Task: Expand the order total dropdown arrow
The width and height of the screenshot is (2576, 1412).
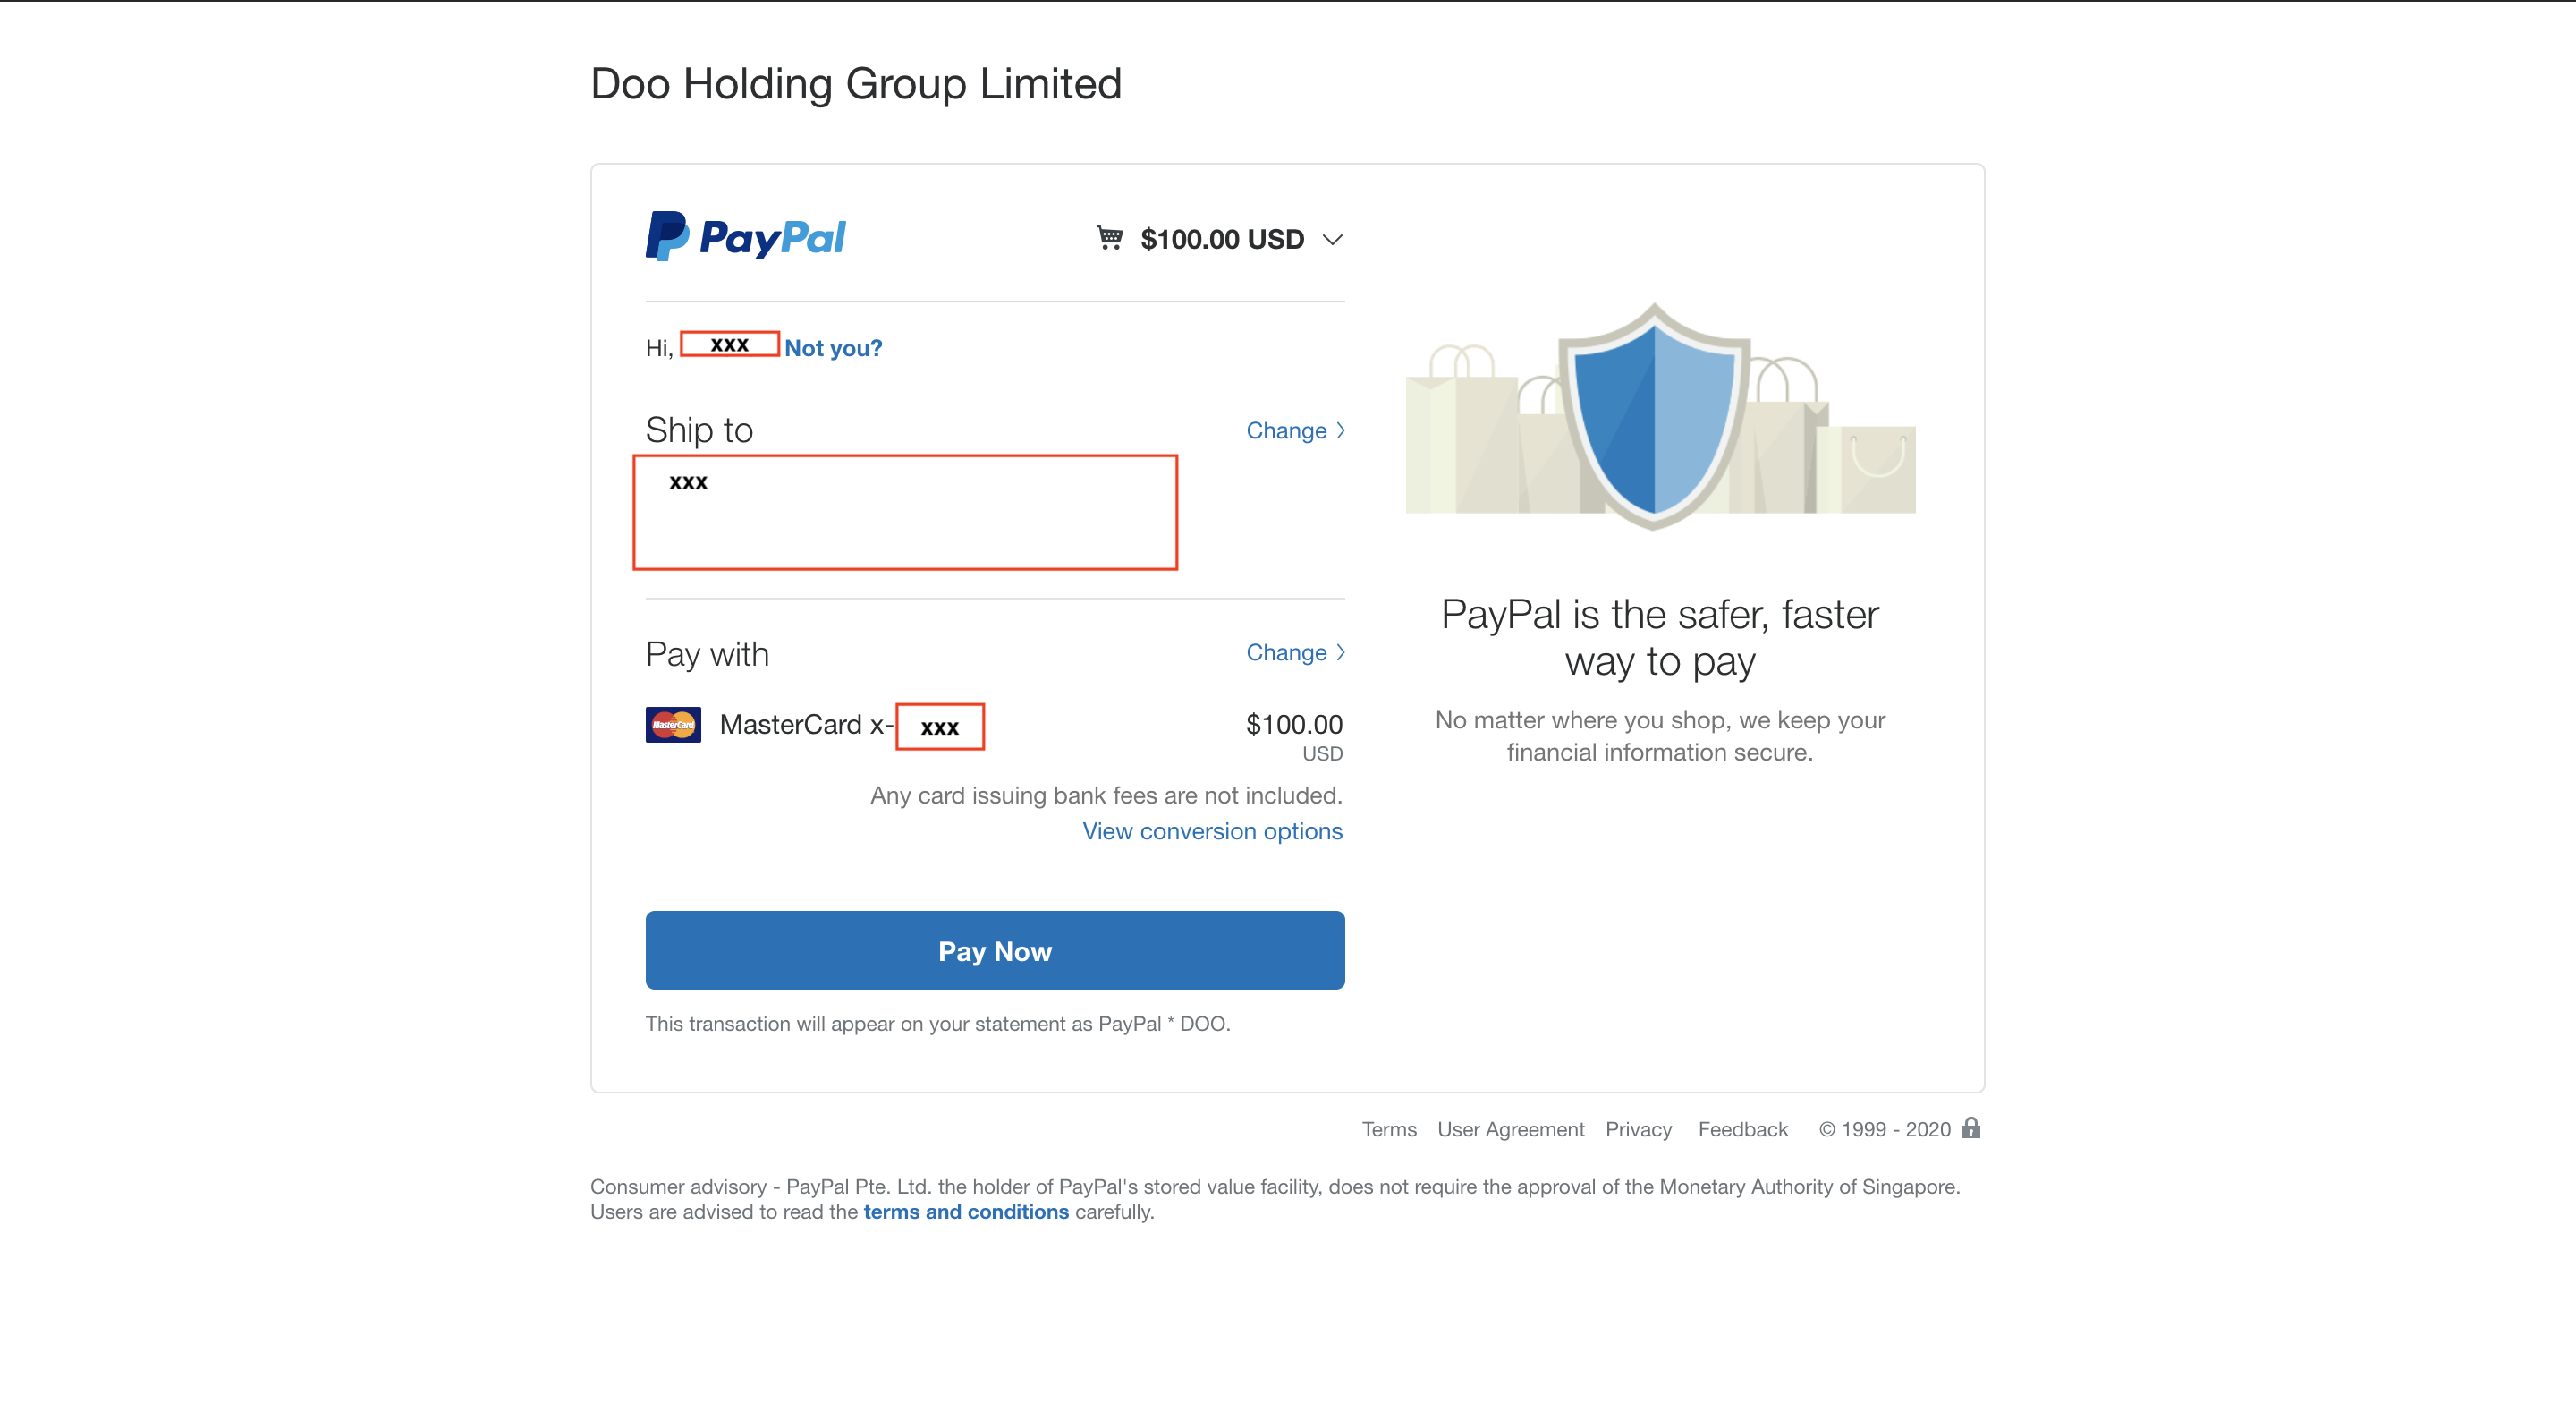Action: (1332, 239)
